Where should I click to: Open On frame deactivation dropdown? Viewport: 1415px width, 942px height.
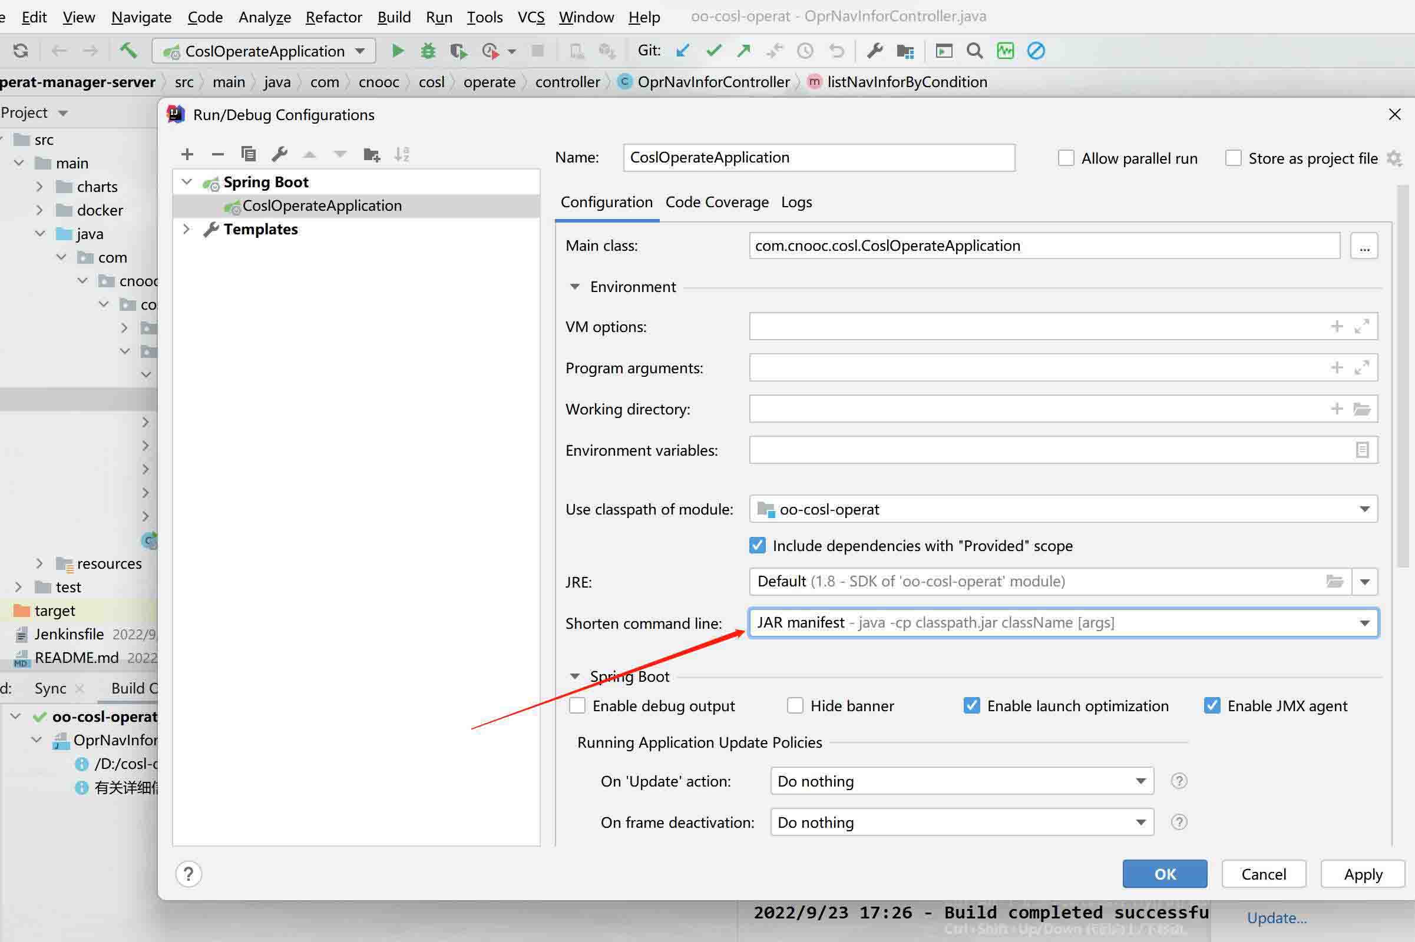pyautogui.click(x=962, y=822)
